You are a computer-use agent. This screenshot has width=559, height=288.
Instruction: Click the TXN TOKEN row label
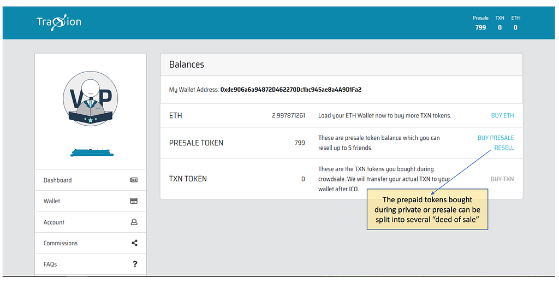pos(188,179)
